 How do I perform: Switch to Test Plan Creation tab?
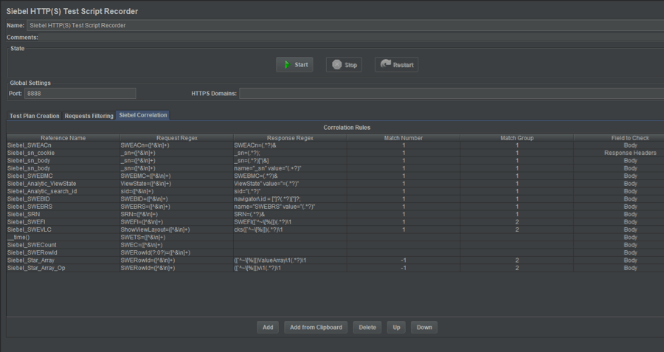coord(34,116)
